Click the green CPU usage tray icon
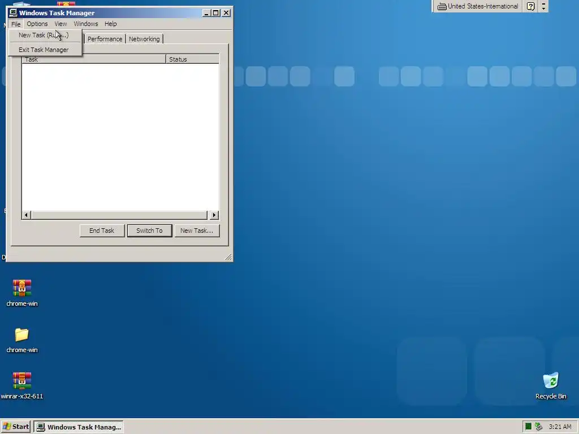This screenshot has height=434, width=579. [x=529, y=427]
